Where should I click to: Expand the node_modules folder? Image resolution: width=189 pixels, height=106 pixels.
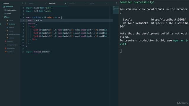click(x=12, y=10)
